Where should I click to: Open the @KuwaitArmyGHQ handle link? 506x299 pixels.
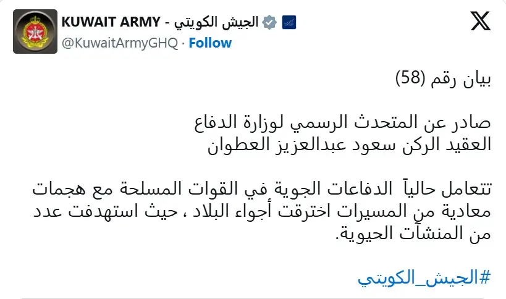tap(120, 43)
